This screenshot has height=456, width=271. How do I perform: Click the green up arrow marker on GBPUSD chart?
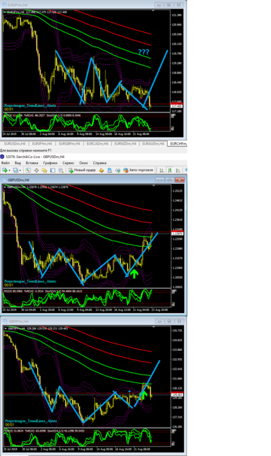click(x=134, y=274)
